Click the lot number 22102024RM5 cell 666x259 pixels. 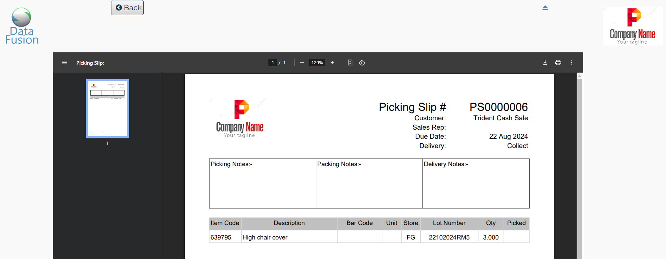point(449,237)
